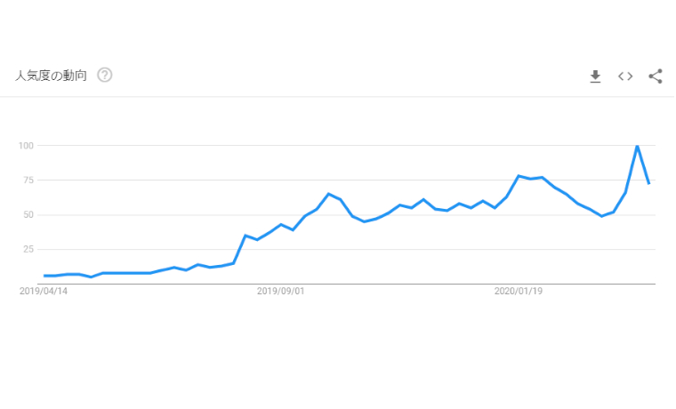This screenshot has height=409, width=676.
Task: Click the 100 y-axis label
Action: (25, 146)
